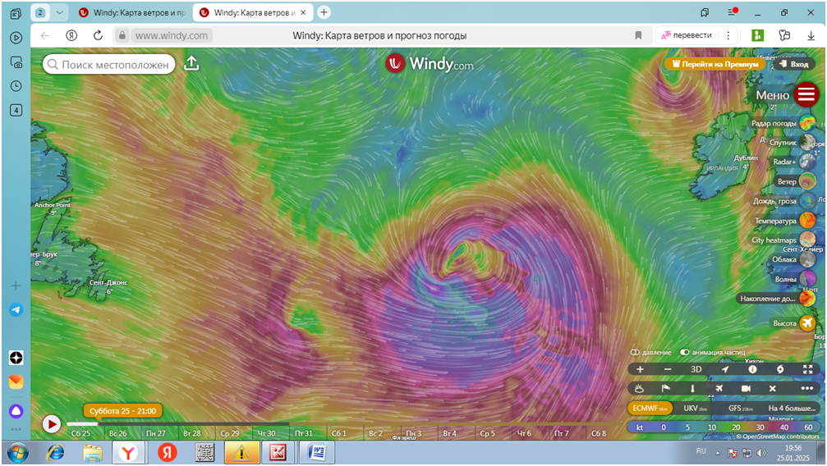The height and width of the screenshot is (466, 827).
Task: Switch to the first Windy browser tab
Action: tap(132, 12)
